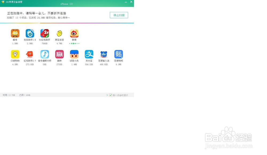267x155 pixels.
Task: Click the 蜂传 1.5MB size text
Action: (x=15, y=44)
